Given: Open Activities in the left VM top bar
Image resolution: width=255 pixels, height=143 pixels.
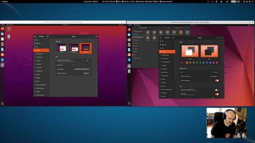Looking at the screenshot, I should coord(2,25).
